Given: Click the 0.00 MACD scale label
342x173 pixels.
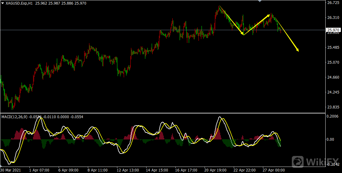Looking at the screenshot, I should coord(330,139).
